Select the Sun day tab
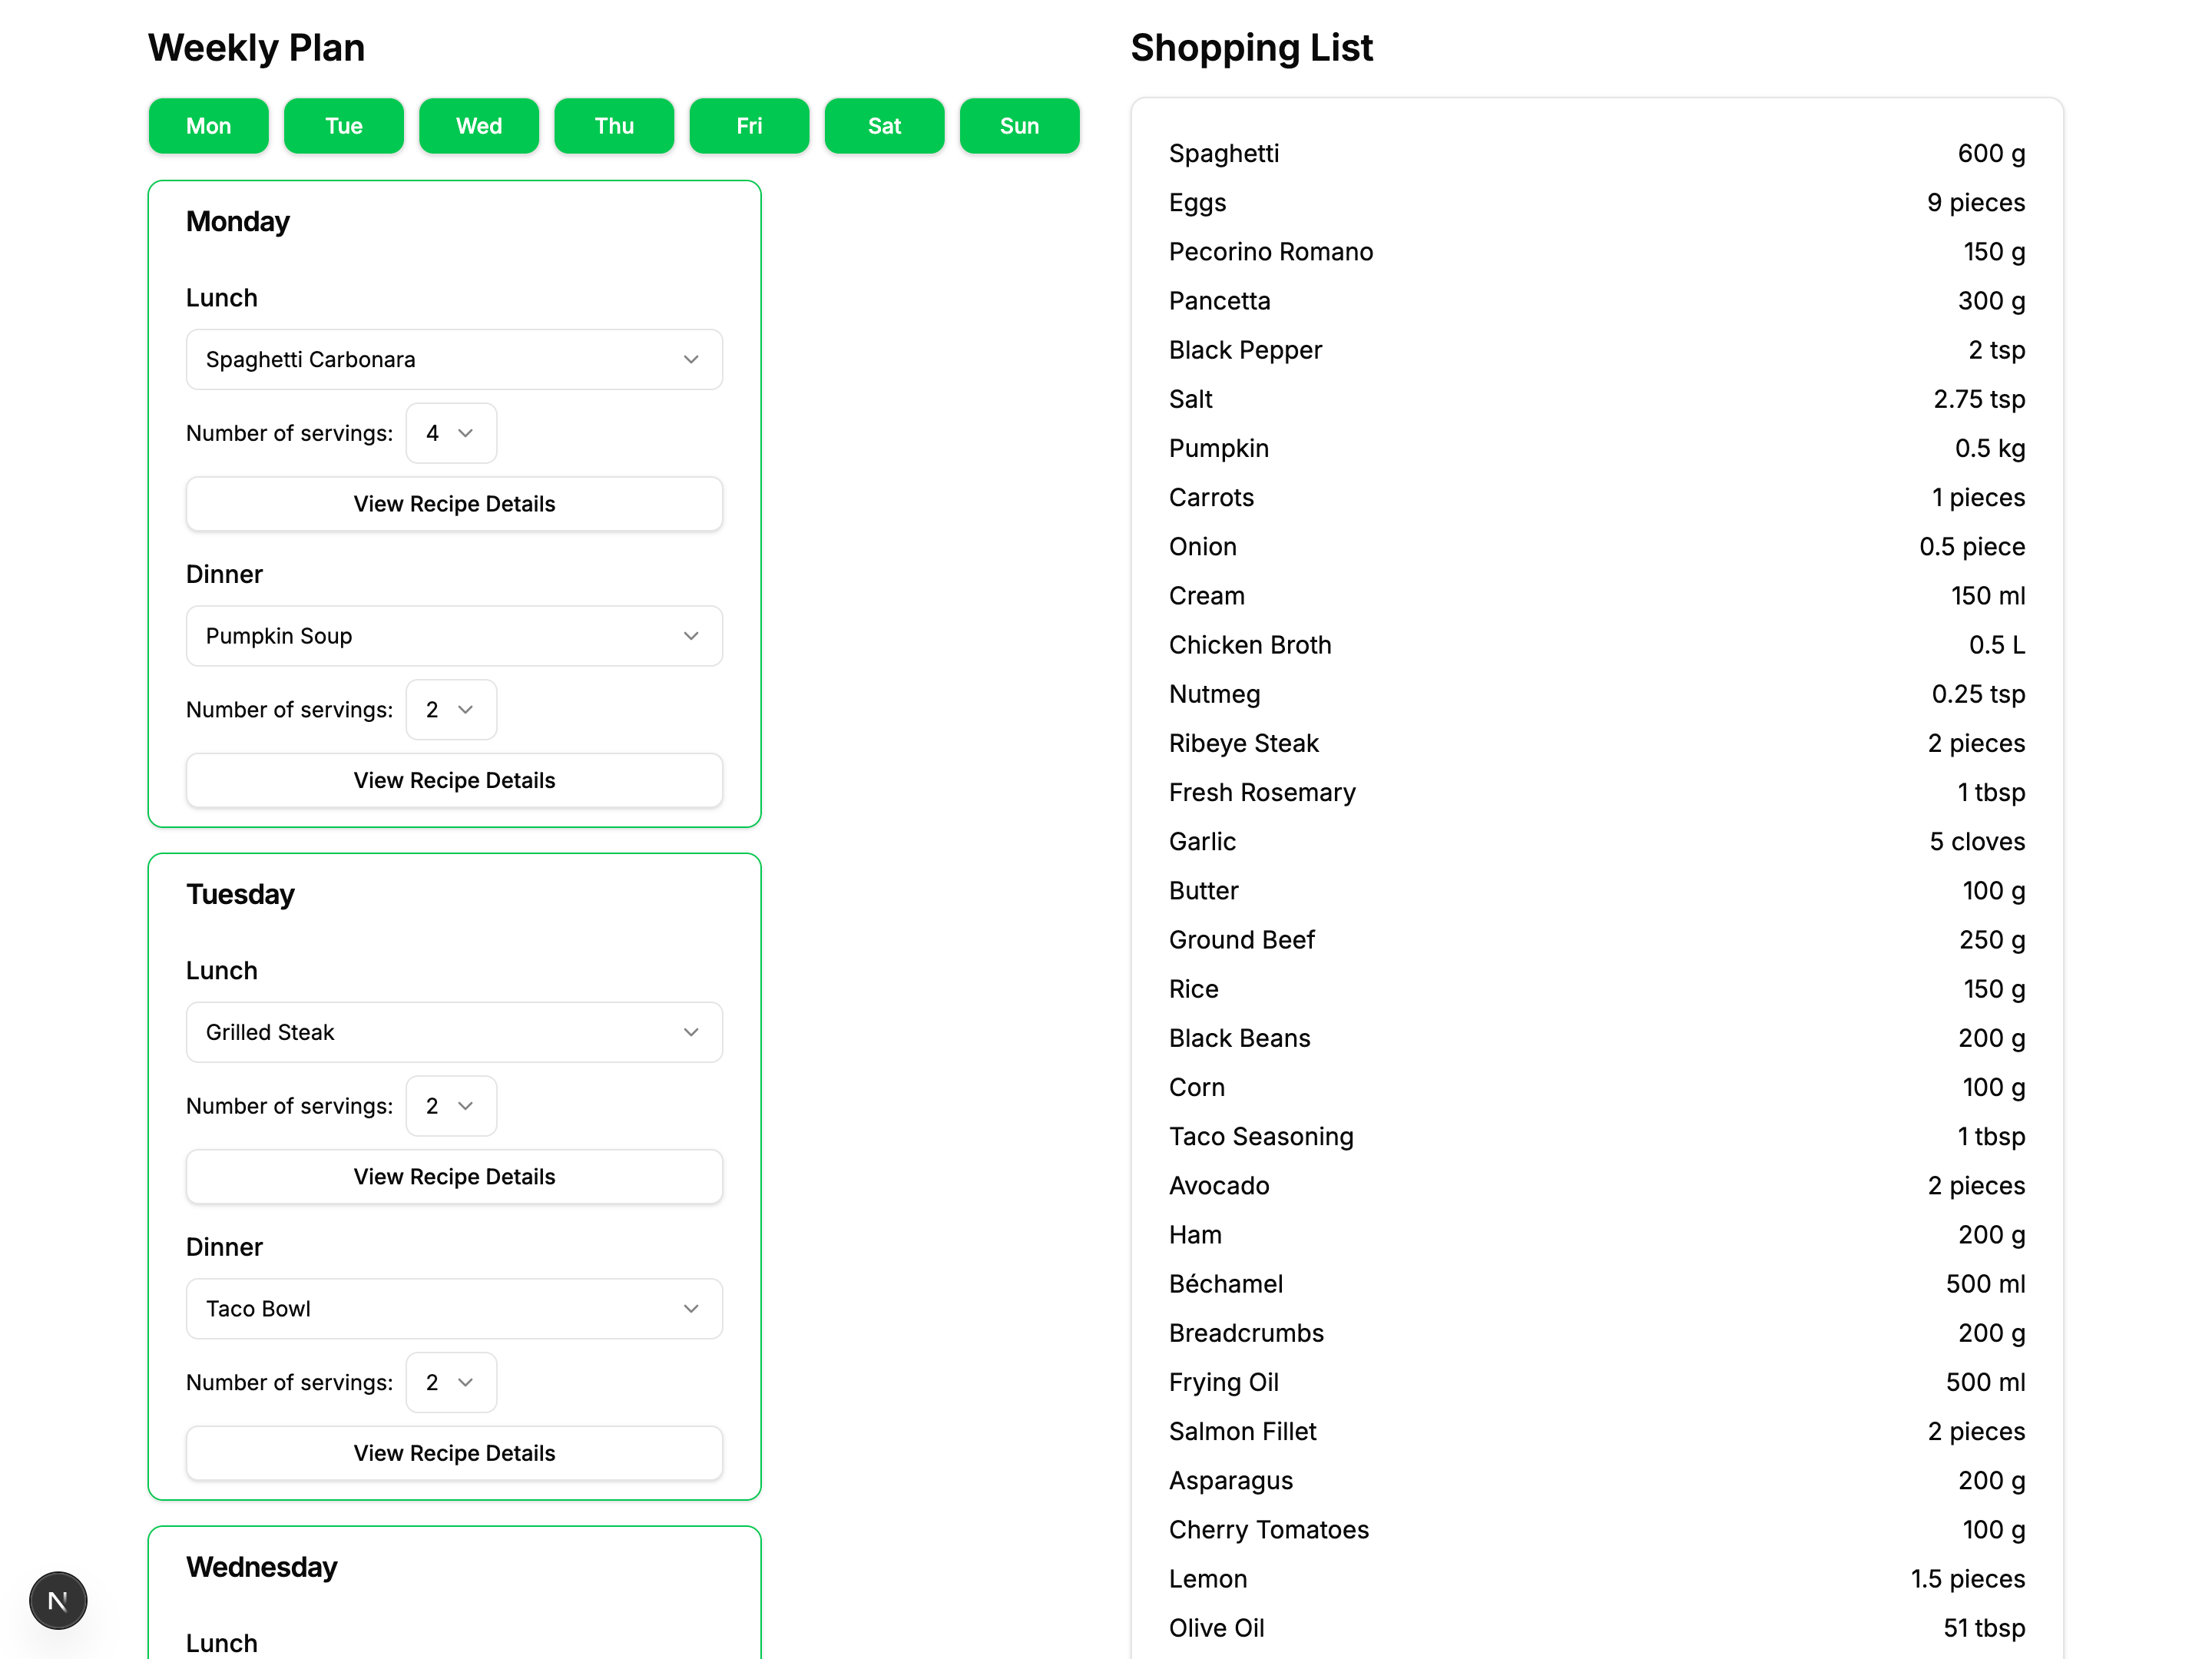This screenshot has width=2212, height=1659. [1019, 126]
